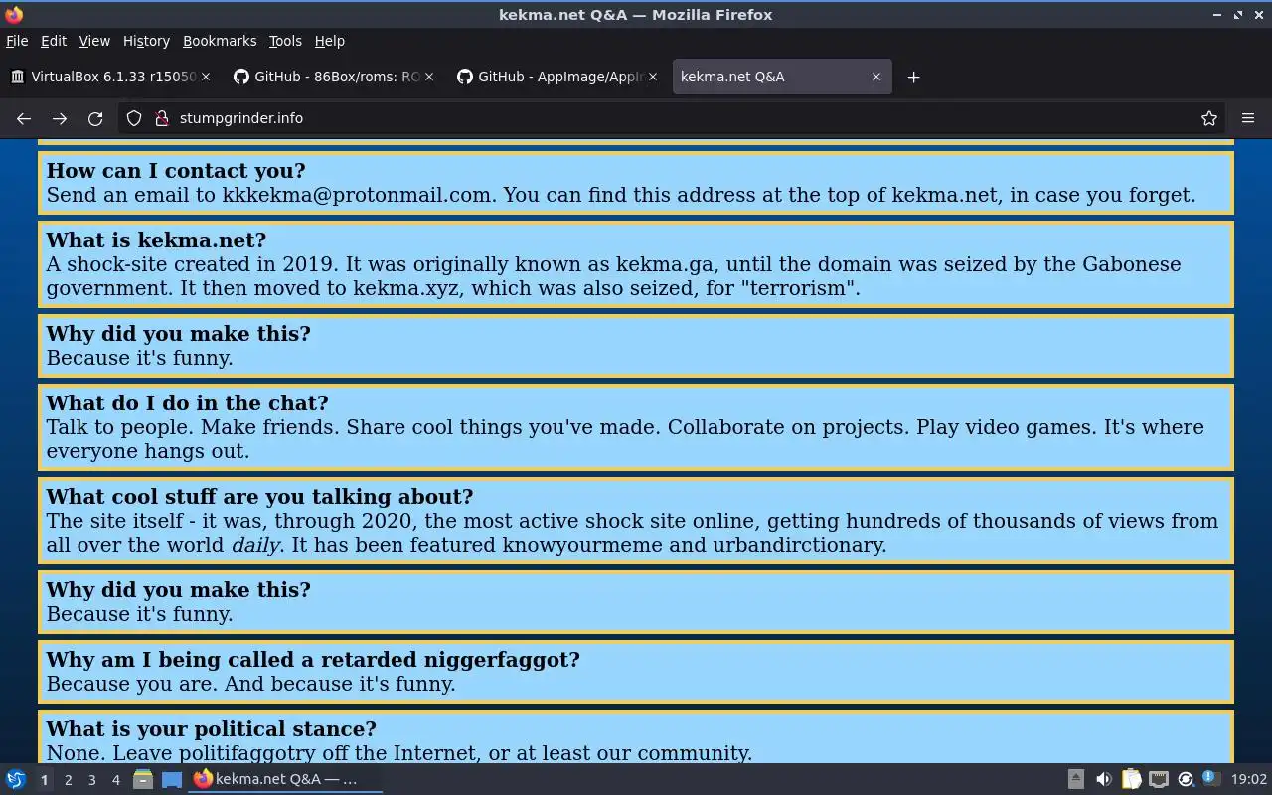
Task: Close the kekma.net Q&A tab
Action: [x=876, y=77]
